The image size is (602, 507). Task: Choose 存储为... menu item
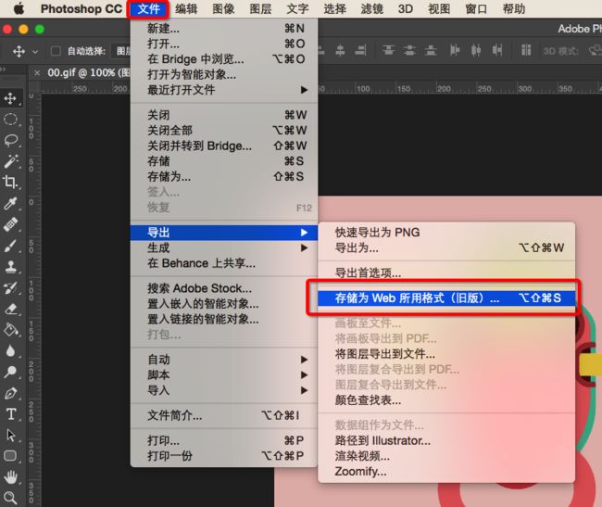pyautogui.click(x=225, y=177)
